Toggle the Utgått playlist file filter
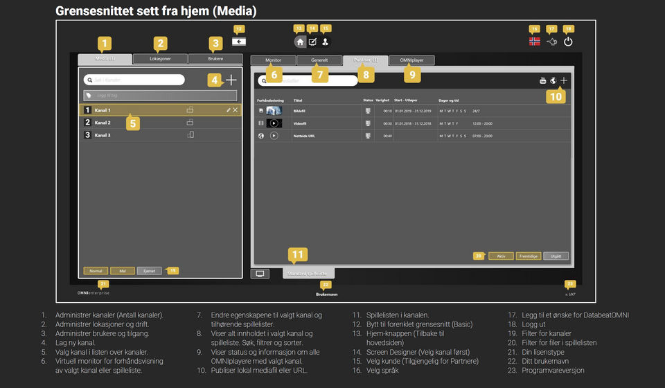Image resolution: width=665 pixels, height=388 pixels. (x=556, y=256)
